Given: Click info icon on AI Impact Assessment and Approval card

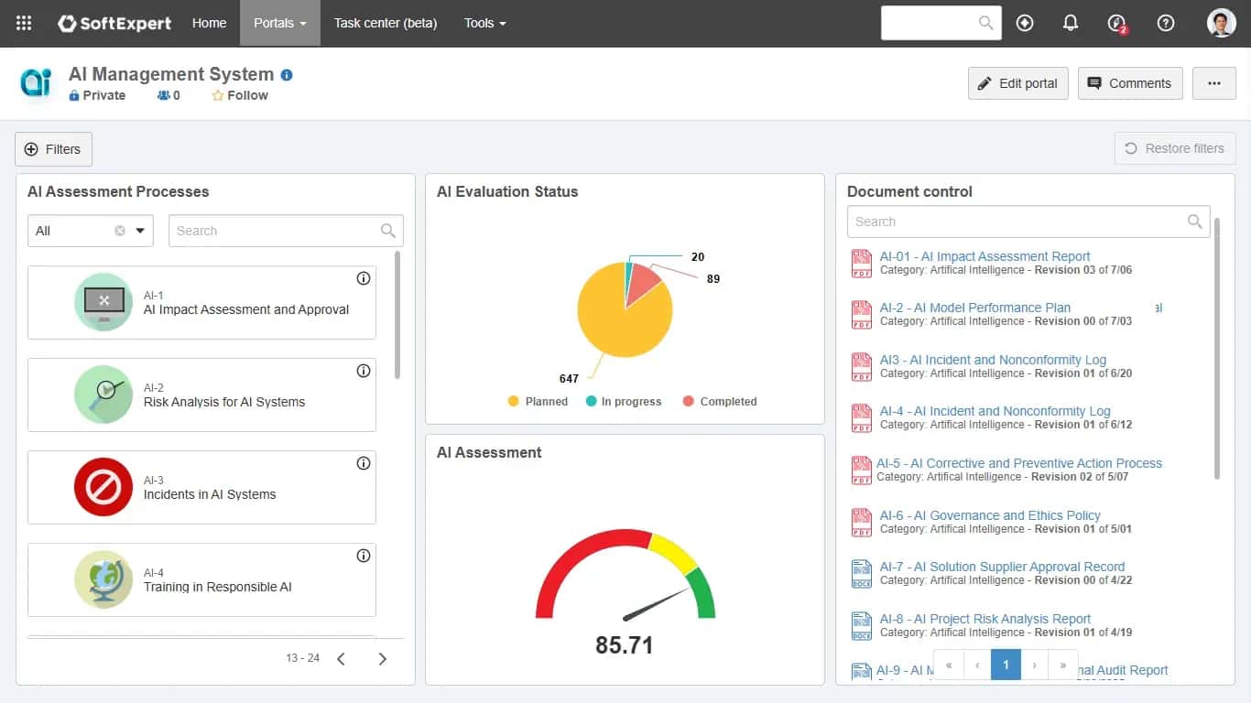Looking at the screenshot, I should coord(364,278).
